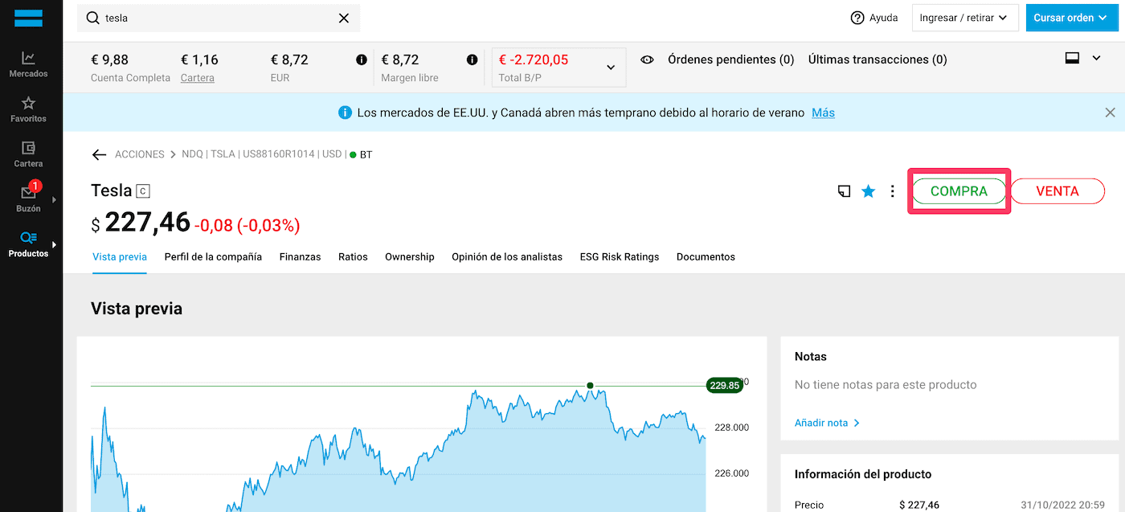Click the search magnifier icon
Viewport: 1125px width, 512px height.
(x=92, y=18)
